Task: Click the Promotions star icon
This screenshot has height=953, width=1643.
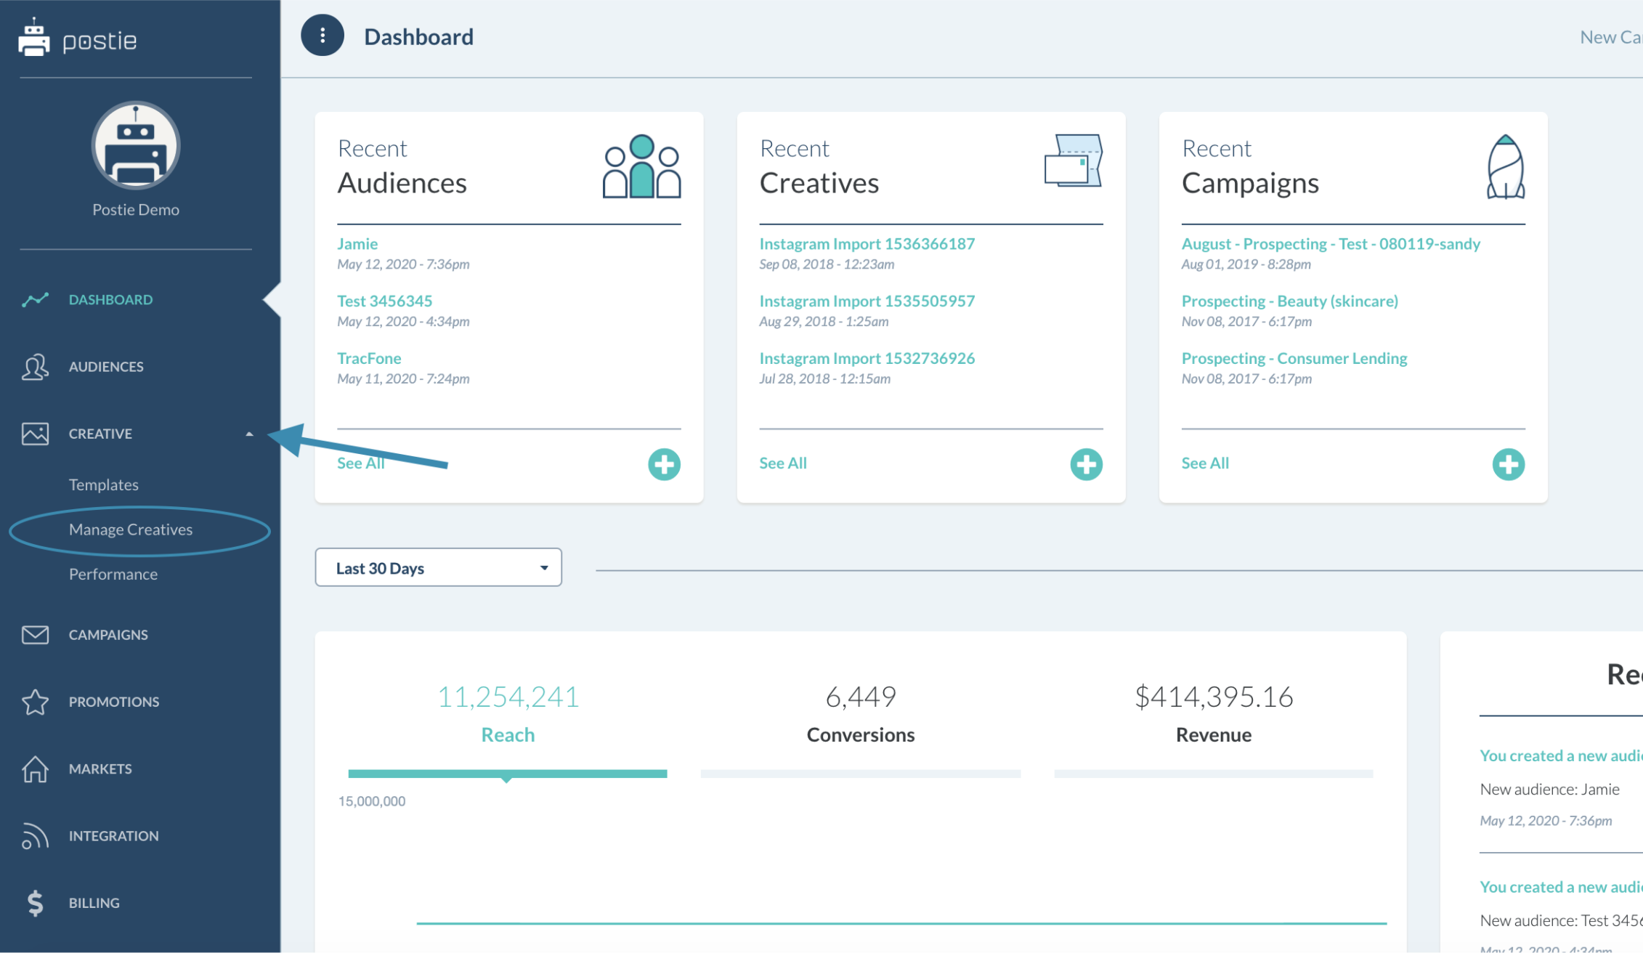Action: 35,702
